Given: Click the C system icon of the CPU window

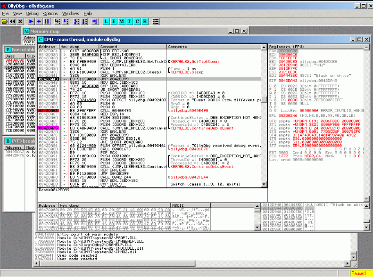Looking at the screenshot, I should pos(41,40).
